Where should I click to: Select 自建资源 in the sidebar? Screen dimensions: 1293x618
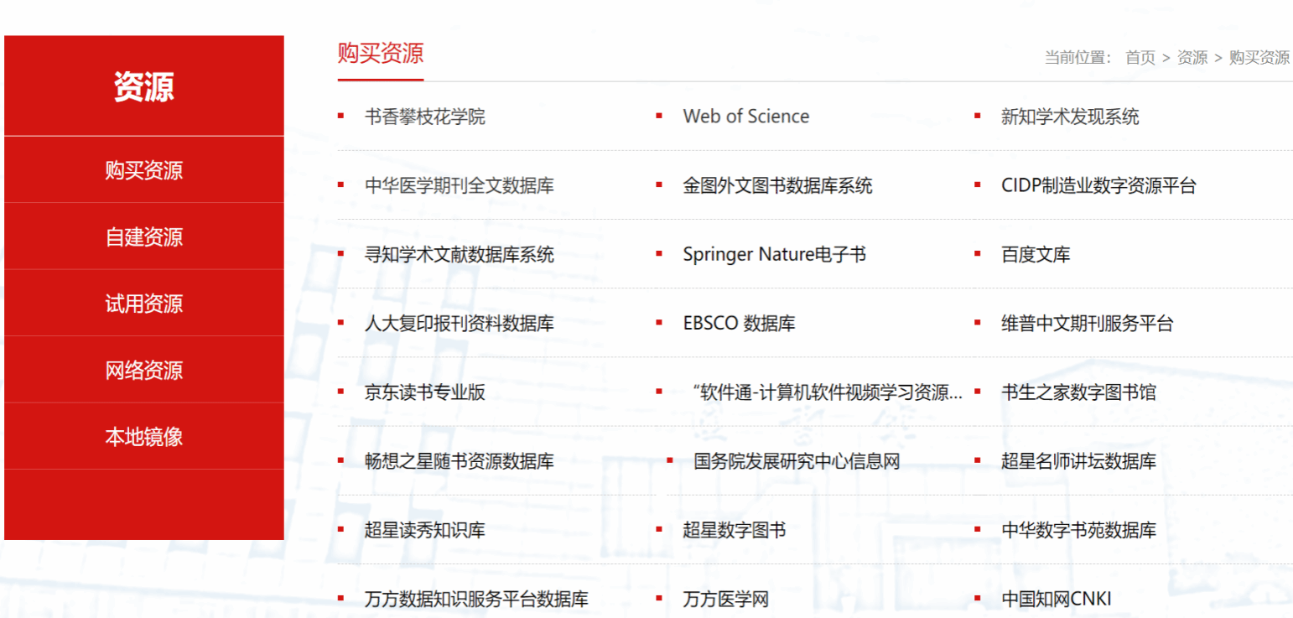point(143,237)
